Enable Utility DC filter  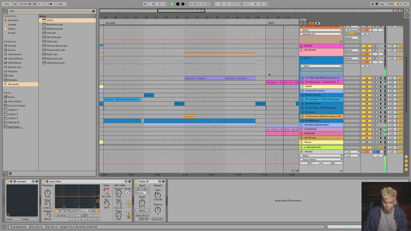[x=161, y=219]
